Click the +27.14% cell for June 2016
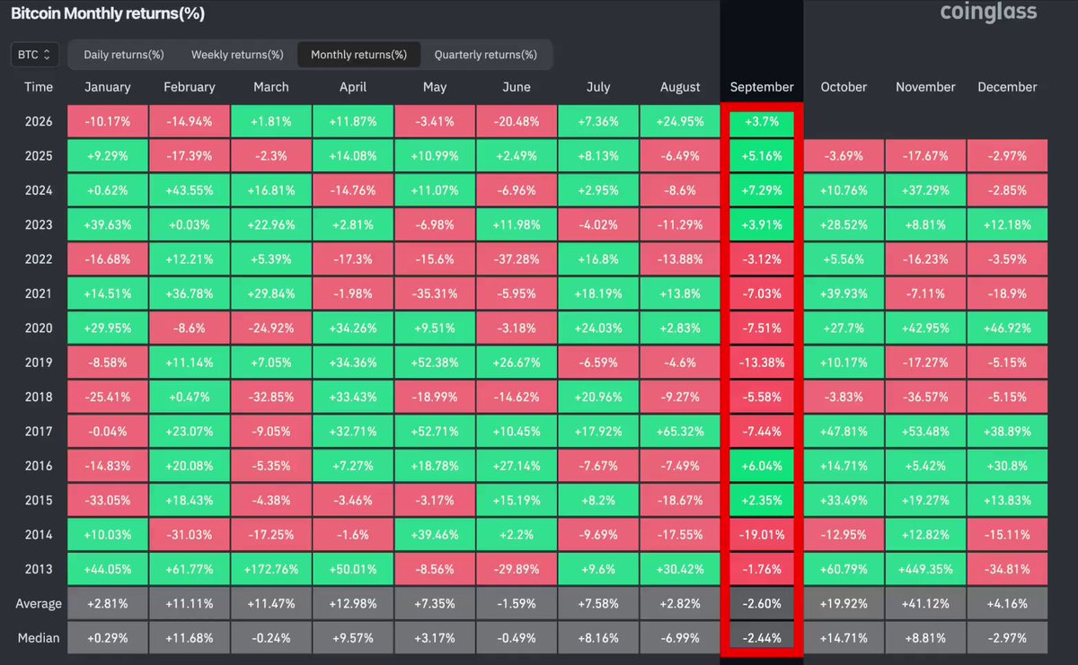 tap(517, 466)
